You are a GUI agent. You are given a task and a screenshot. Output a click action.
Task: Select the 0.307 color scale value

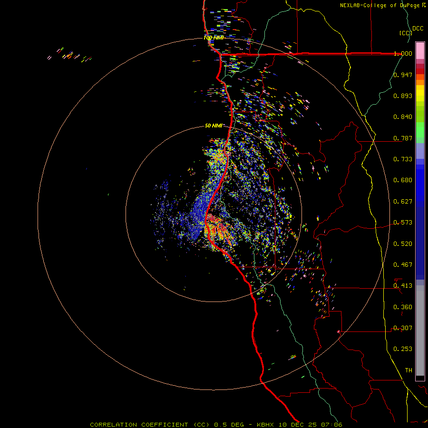(403, 328)
